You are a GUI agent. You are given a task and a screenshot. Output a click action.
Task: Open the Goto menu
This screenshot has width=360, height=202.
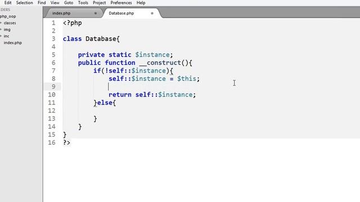click(69, 3)
